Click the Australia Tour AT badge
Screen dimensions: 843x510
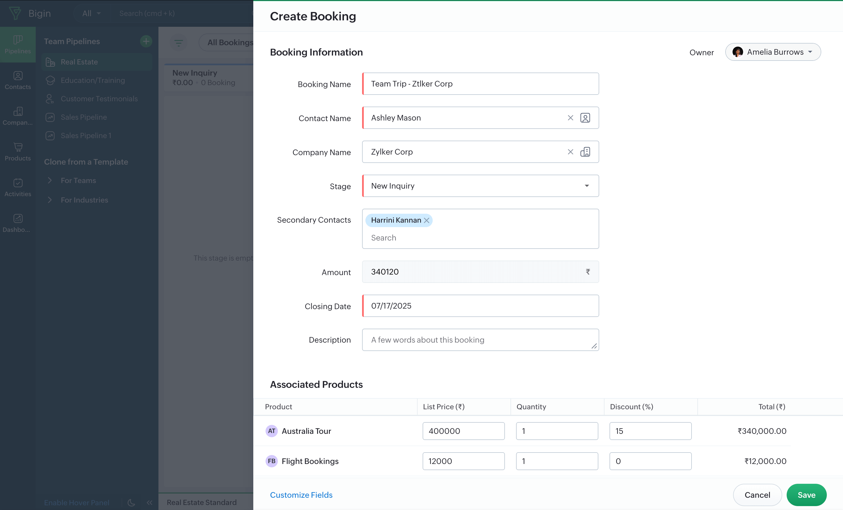coord(272,431)
